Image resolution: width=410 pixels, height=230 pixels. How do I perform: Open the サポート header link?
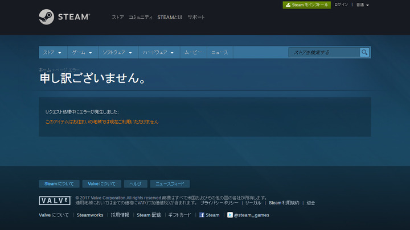pyautogui.click(x=196, y=17)
